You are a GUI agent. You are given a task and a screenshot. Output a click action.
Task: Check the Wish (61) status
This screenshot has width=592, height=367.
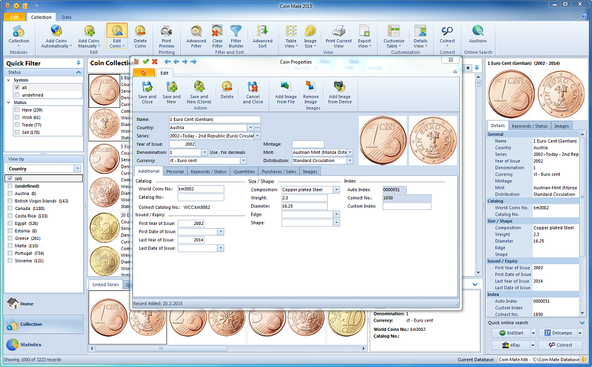click(17, 117)
